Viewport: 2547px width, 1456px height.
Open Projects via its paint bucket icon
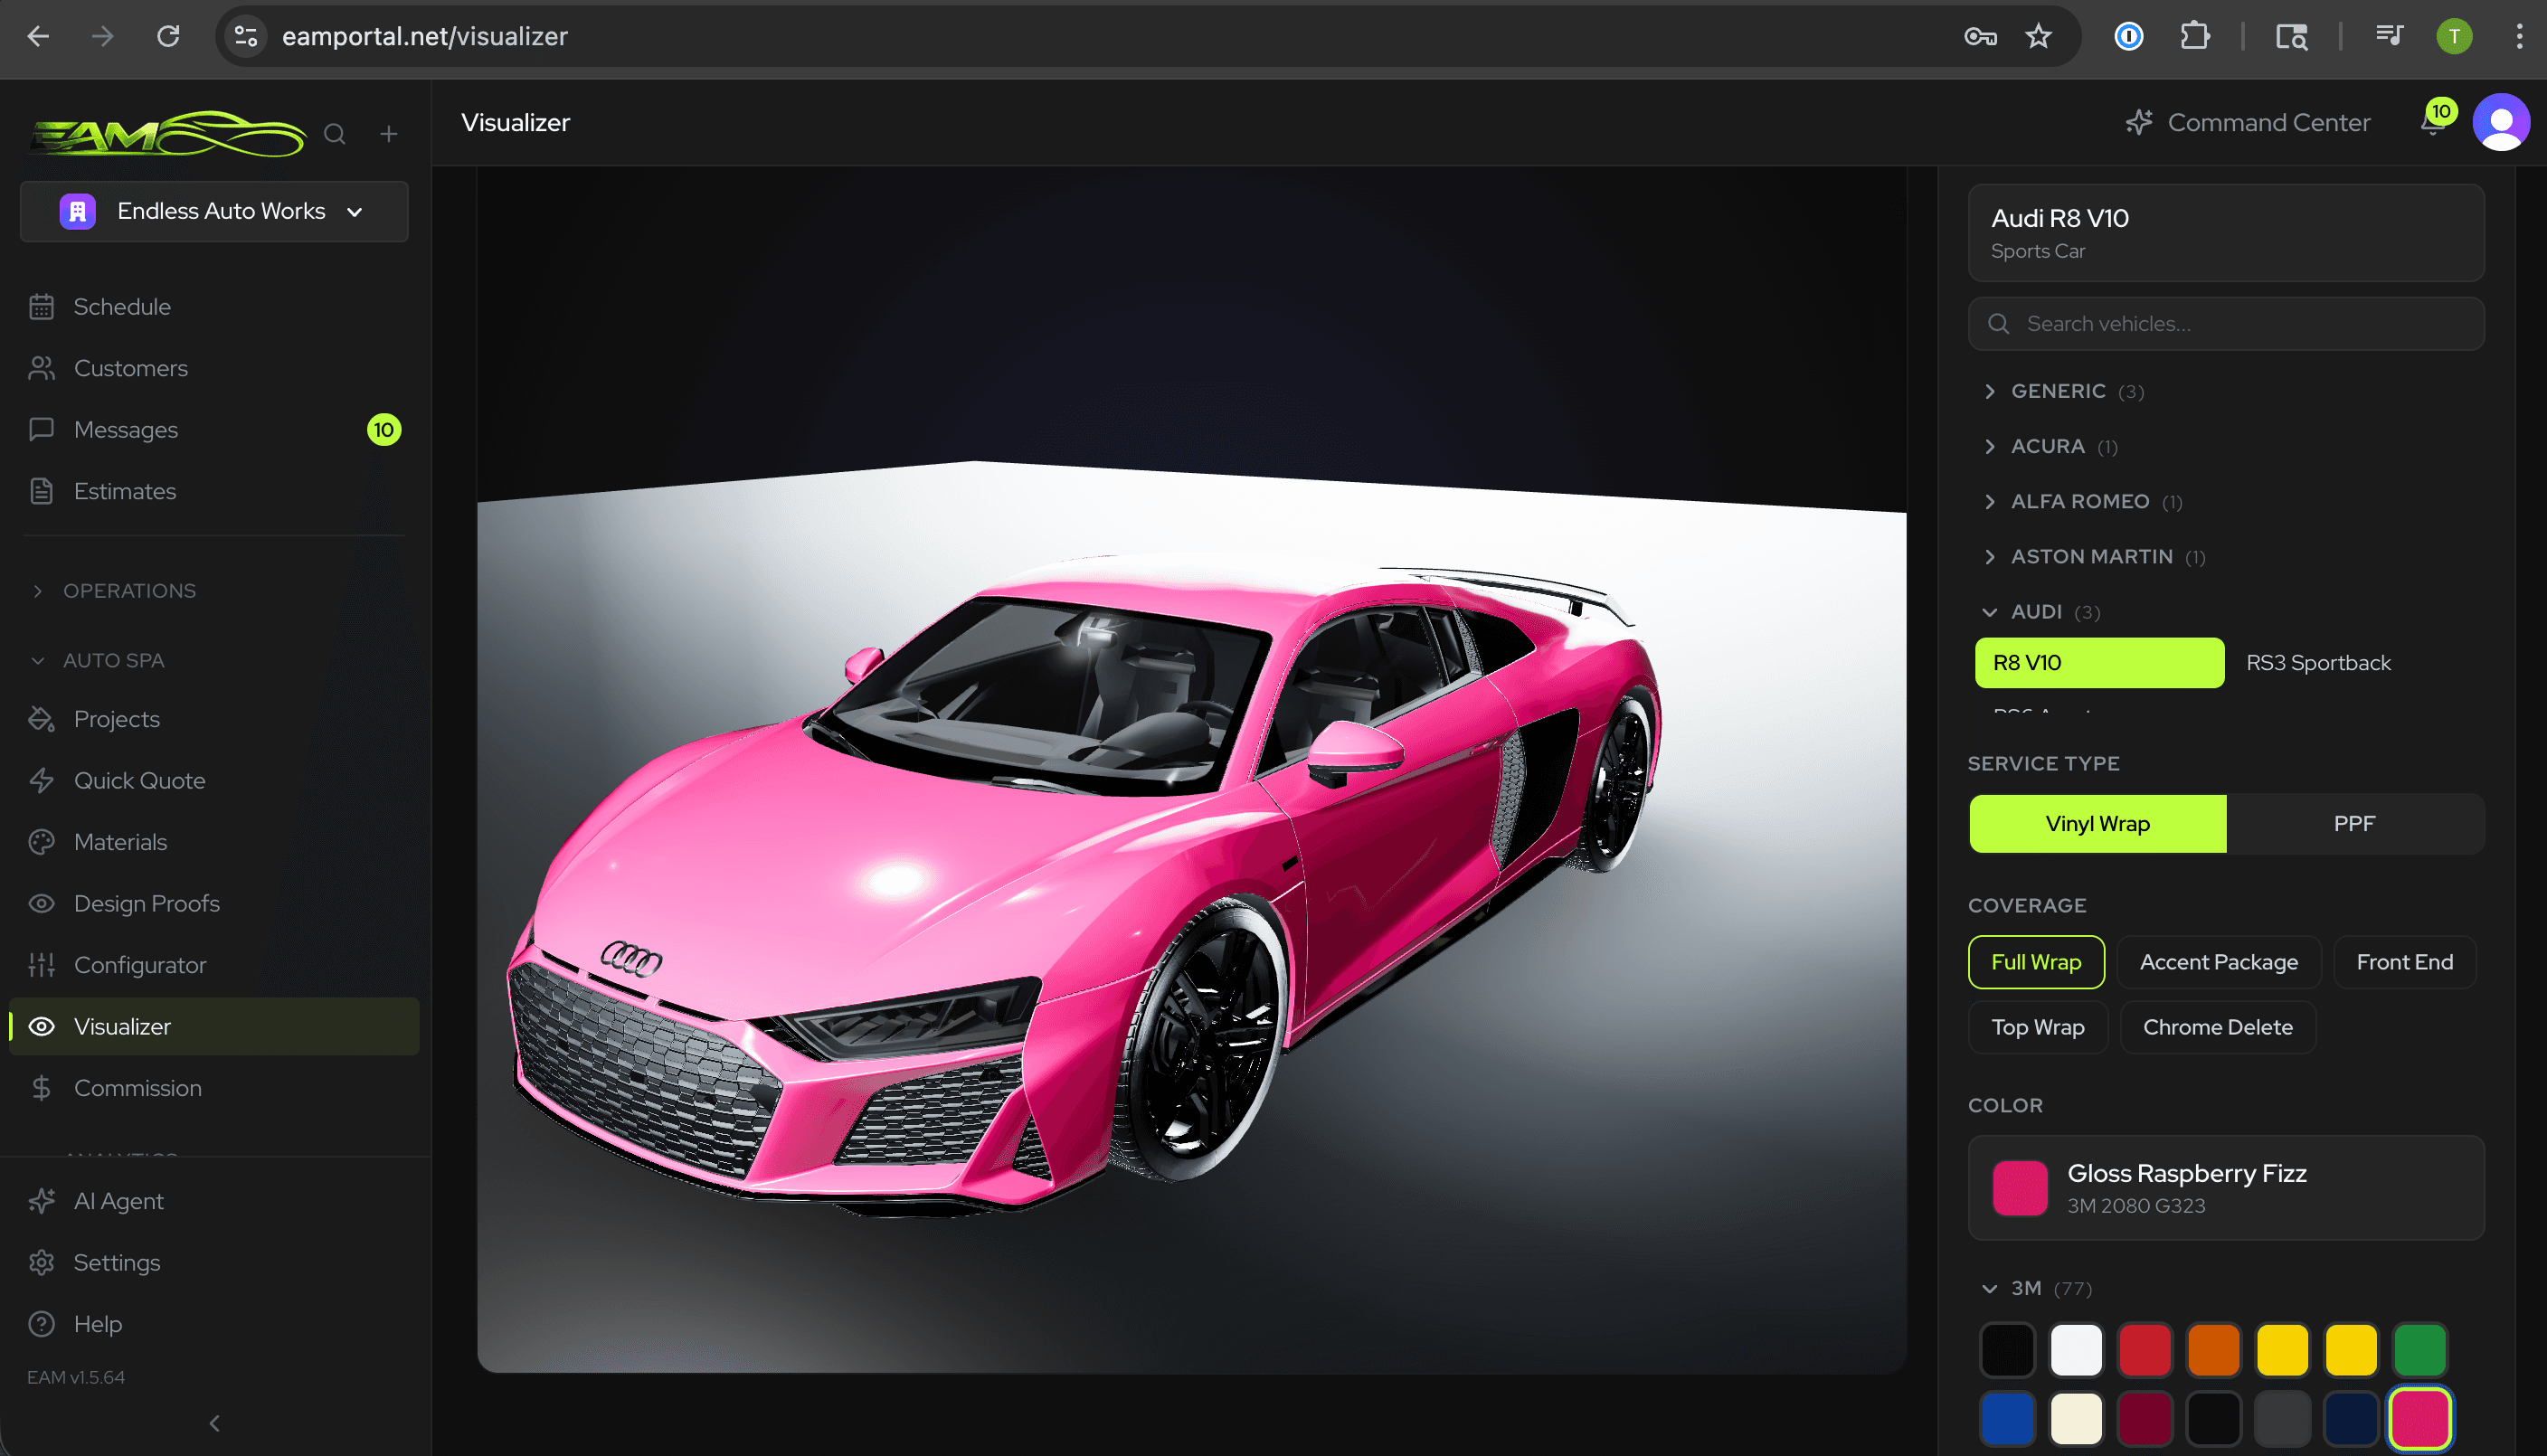tap(41, 719)
